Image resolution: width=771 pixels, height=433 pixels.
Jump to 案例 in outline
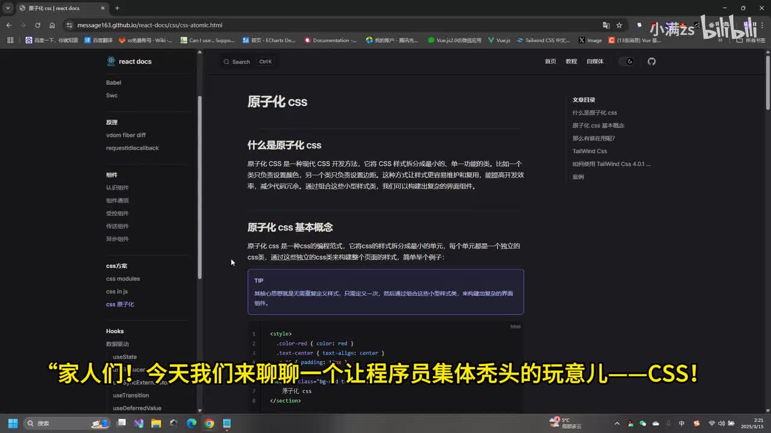[578, 177]
